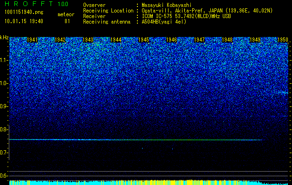The width and height of the screenshot is (292, 185).
Task: Click the 0.6 frequency axis label
Action: 4,176
